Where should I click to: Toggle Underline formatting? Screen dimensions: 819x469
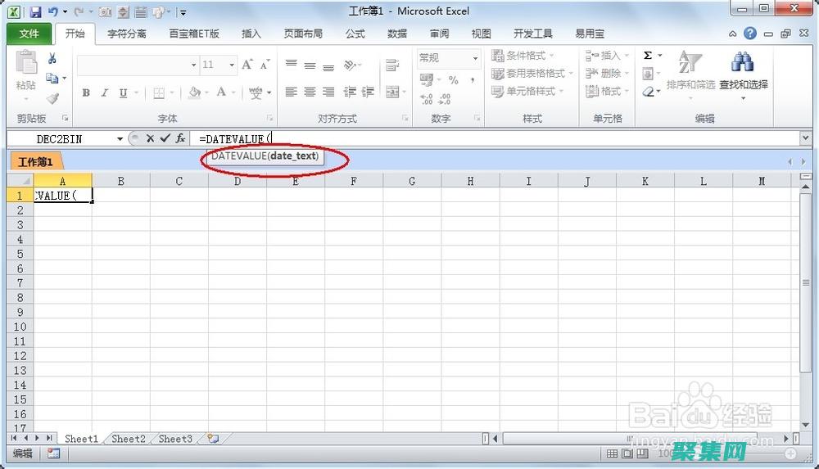point(124,93)
